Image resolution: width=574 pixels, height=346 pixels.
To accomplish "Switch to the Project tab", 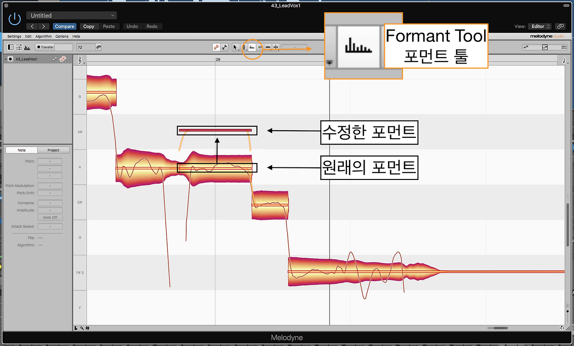I will [x=53, y=150].
